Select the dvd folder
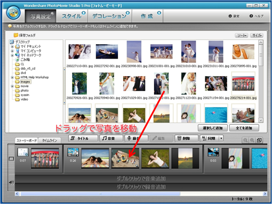The height and width of the screenshot is (204, 272). pyautogui.click(x=23, y=73)
